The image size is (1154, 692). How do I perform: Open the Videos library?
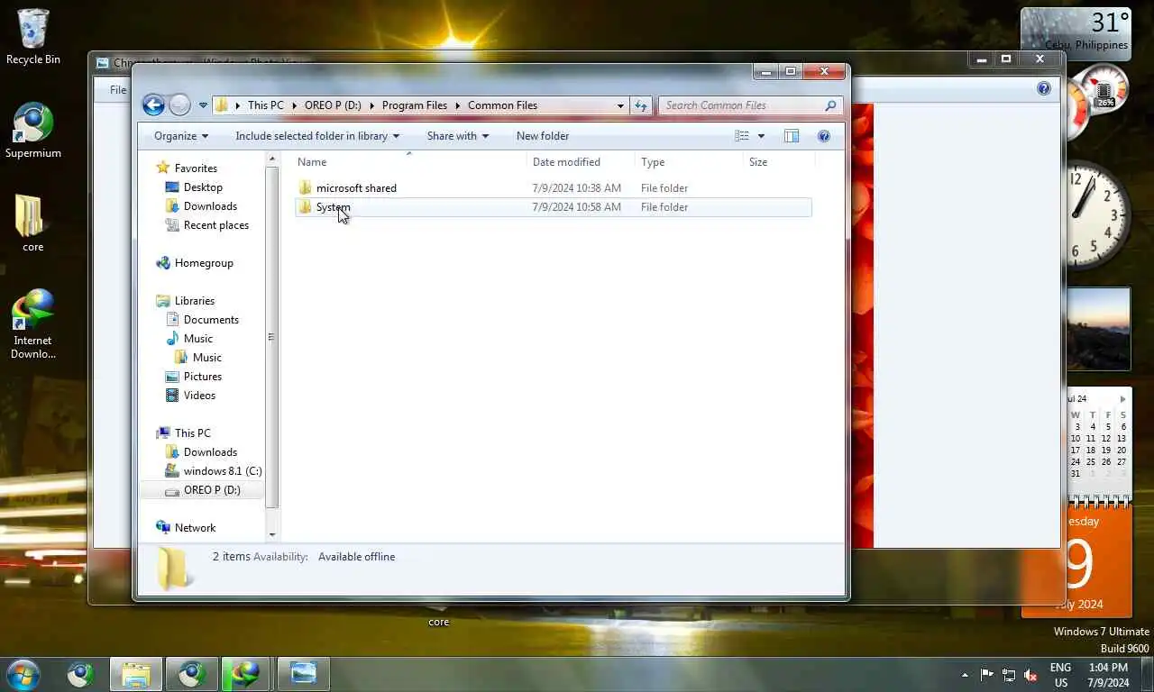pyautogui.click(x=199, y=396)
